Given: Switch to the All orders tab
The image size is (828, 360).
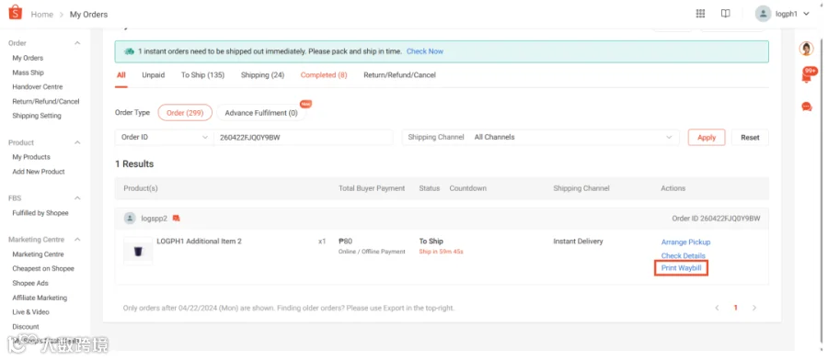Looking at the screenshot, I should pyautogui.click(x=121, y=74).
